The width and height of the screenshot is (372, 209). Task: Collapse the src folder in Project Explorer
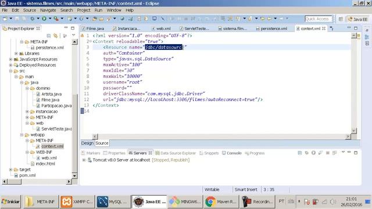tap(10, 71)
